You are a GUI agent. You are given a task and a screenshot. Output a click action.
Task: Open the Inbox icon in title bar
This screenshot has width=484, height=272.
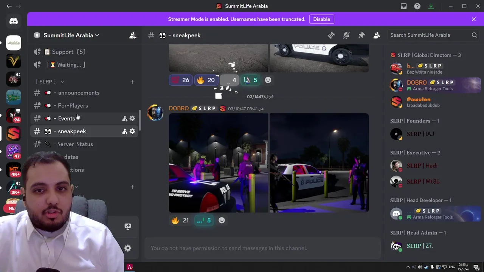coord(404,6)
